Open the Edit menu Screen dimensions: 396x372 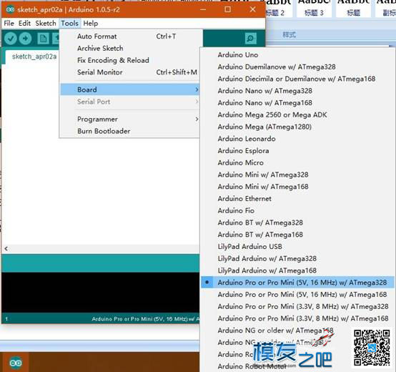pyautogui.click(x=24, y=23)
